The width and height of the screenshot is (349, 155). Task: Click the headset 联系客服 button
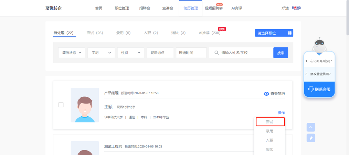point(319,89)
